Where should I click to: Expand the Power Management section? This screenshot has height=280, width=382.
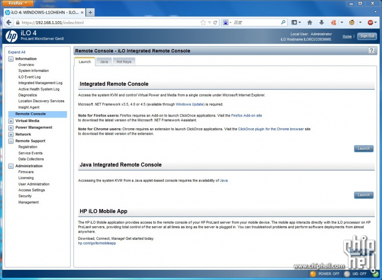11,128
